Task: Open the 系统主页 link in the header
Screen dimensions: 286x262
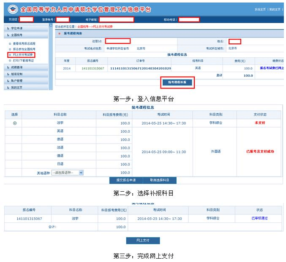Action: (x=260, y=10)
